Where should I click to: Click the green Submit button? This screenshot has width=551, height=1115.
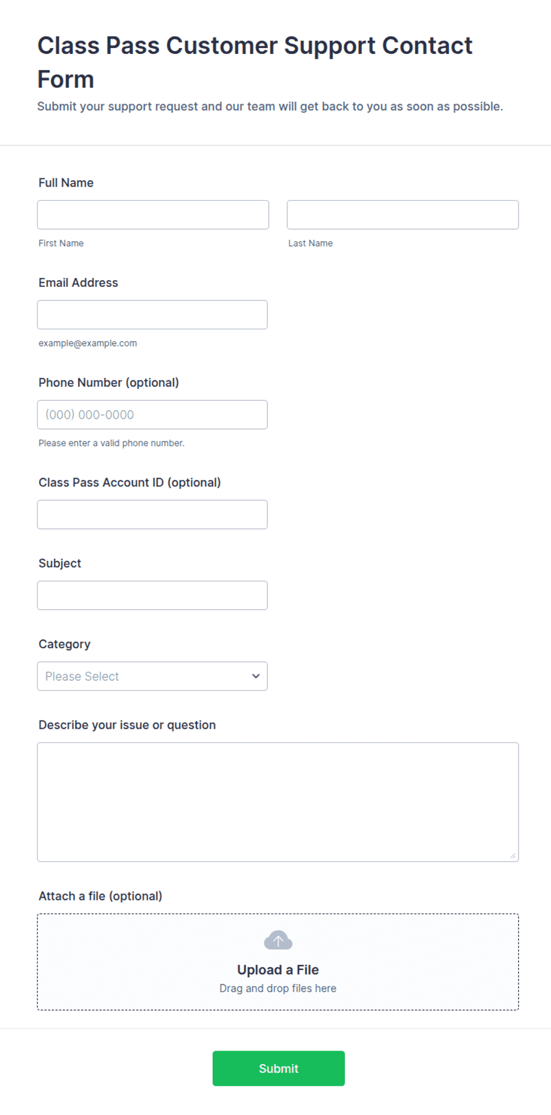(x=278, y=1068)
